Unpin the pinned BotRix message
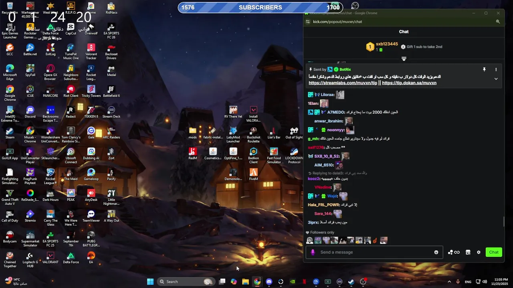 [x=484, y=70]
